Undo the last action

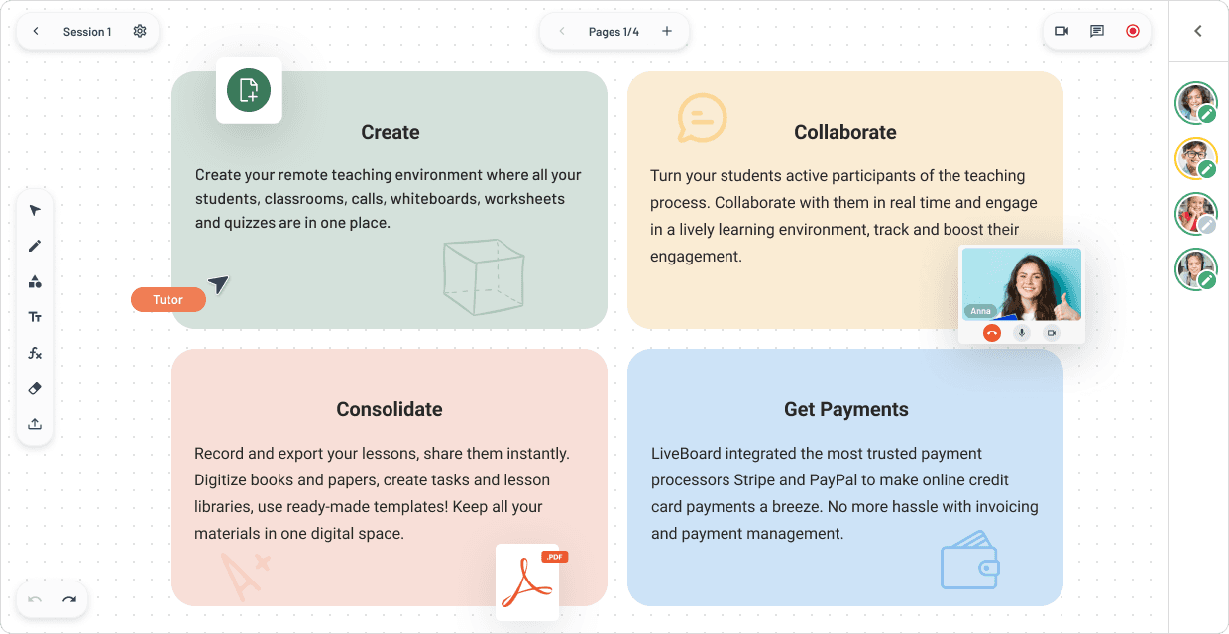35,599
